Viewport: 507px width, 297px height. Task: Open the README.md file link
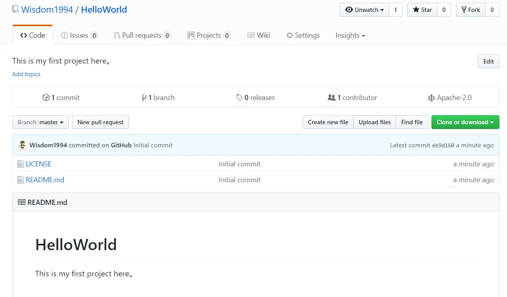45,180
